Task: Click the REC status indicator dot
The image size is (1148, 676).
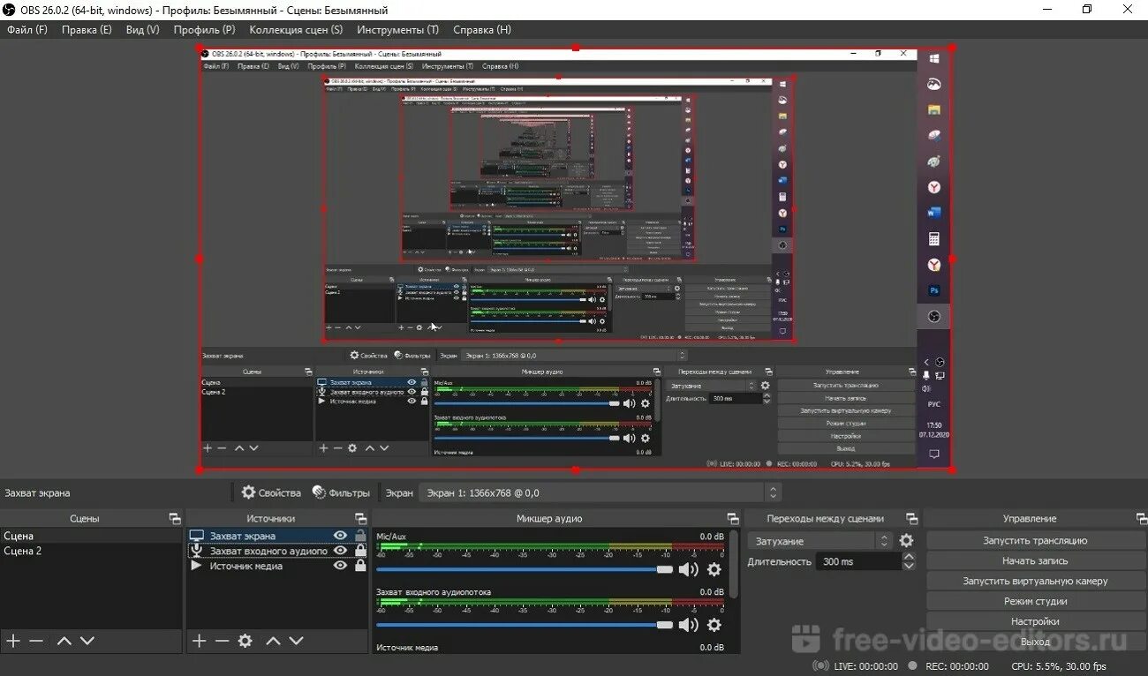Action: (912, 666)
